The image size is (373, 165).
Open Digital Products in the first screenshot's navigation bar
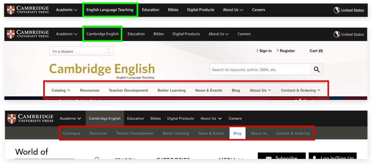pyautogui.click(x=201, y=10)
